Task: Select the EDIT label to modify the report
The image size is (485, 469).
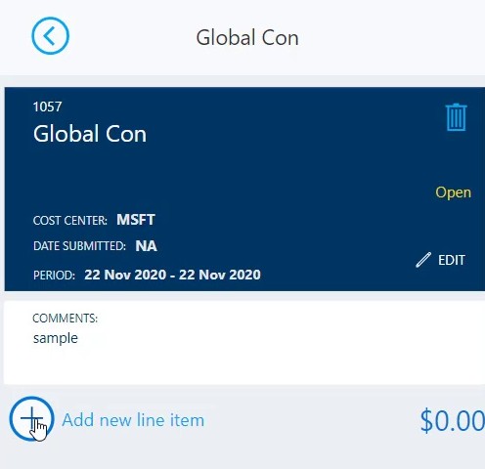Action: (x=452, y=260)
